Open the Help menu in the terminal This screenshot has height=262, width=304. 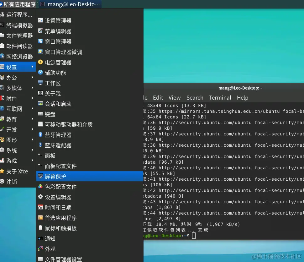[242, 98]
